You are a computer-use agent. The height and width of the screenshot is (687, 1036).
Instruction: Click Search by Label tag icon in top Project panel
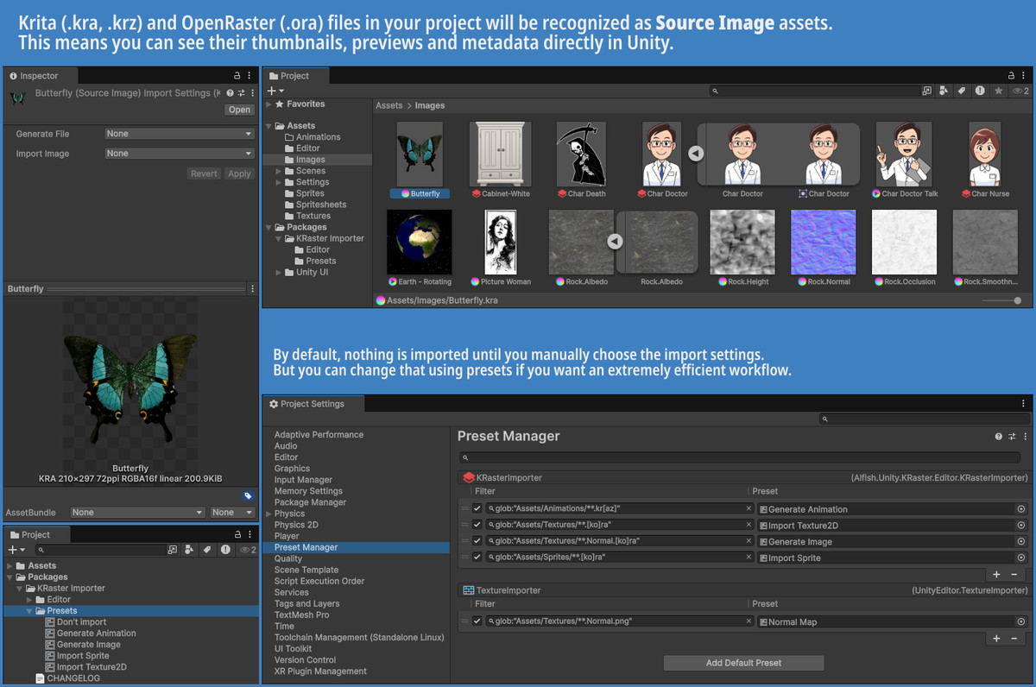click(962, 91)
